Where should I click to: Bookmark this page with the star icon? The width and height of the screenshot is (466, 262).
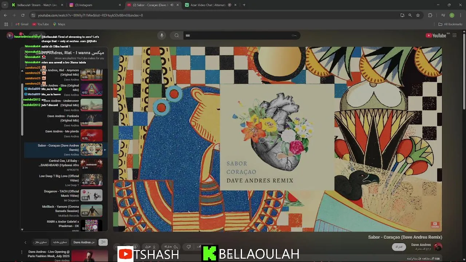[x=418, y=15]
